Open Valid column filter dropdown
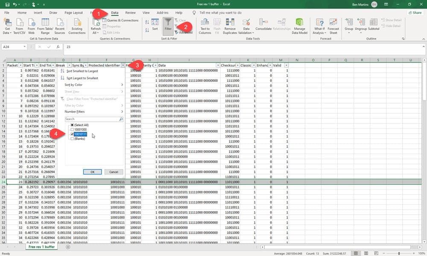Screen dimensions: 427x256 tap(286, 66)
